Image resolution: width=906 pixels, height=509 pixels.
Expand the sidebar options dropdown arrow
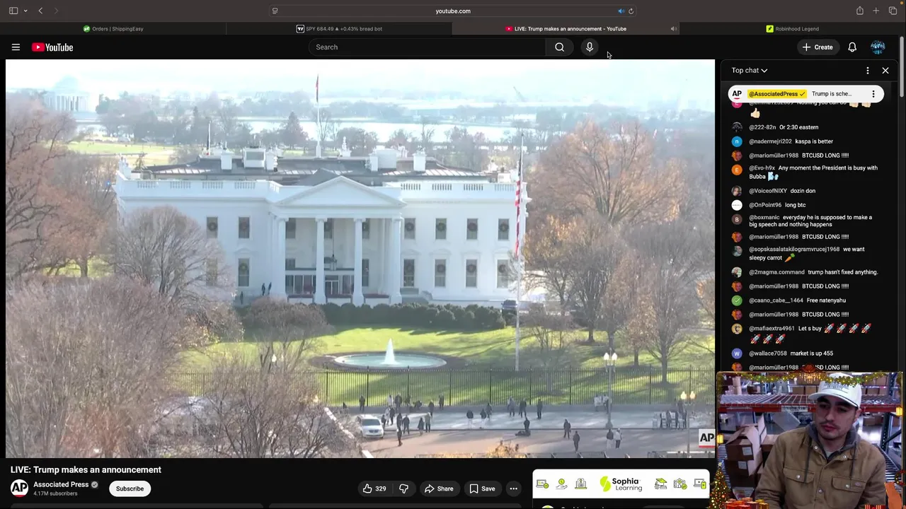[25, 11]
